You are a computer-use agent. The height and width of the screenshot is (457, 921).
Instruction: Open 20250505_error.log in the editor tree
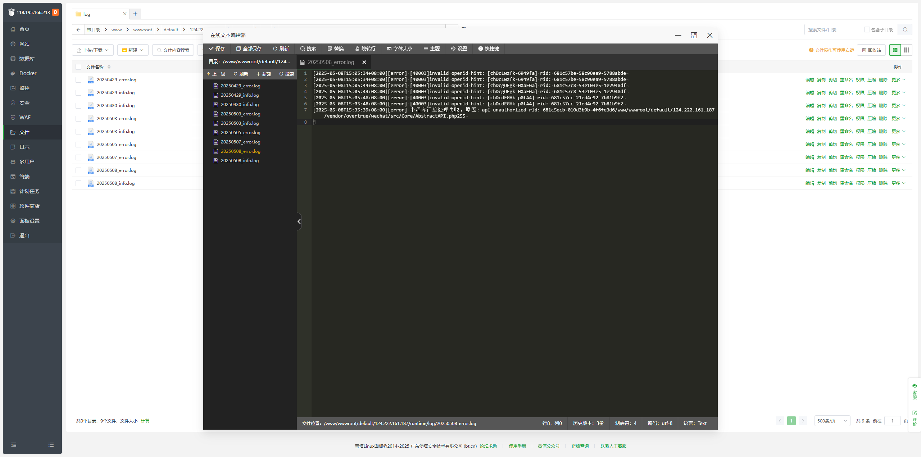tap(240, 133)
